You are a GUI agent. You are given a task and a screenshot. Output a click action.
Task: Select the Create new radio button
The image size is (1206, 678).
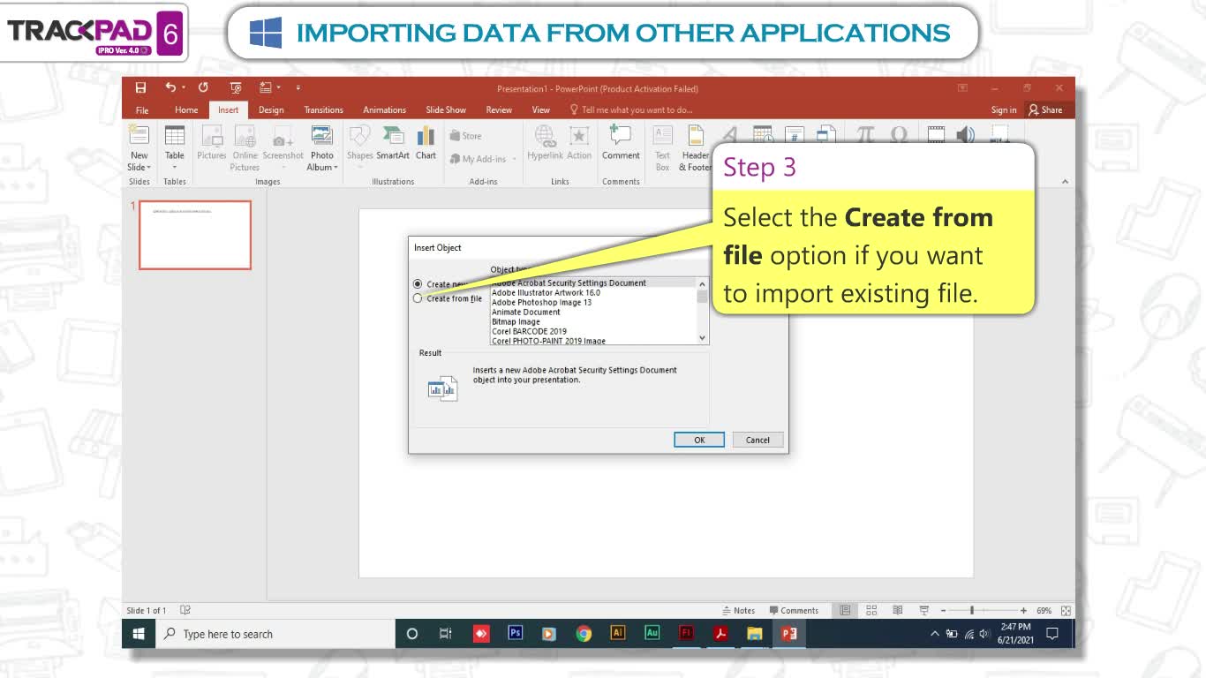418,284
